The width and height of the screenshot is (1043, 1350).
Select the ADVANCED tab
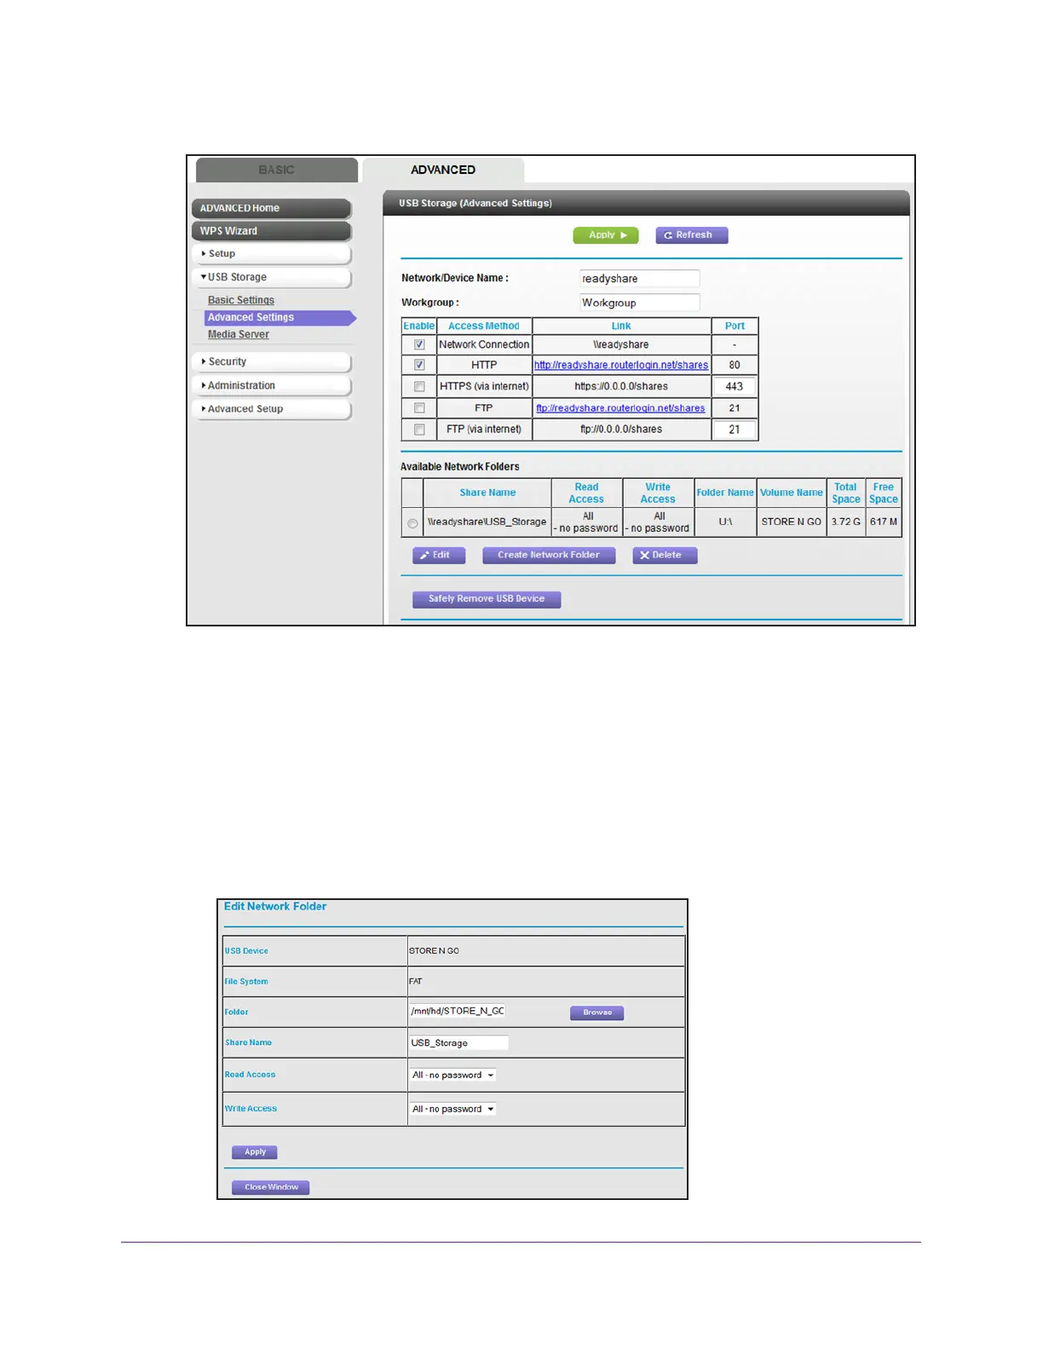(x=443, y=170)
